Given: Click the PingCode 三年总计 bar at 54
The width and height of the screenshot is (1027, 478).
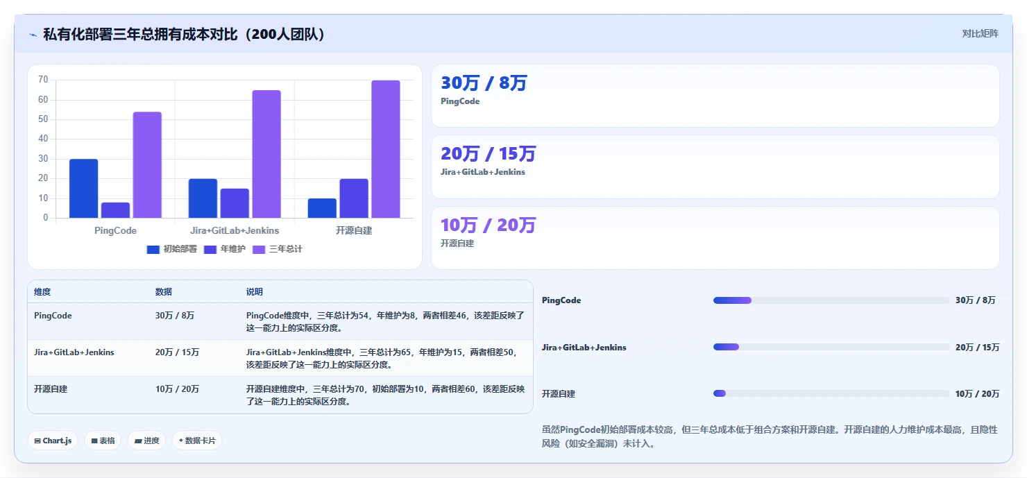Looking at the screenshot, I should [147, 165].
